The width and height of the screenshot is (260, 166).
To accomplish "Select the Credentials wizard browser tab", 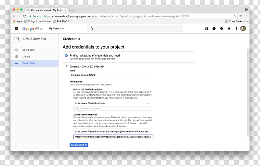I will click(46, 10).
